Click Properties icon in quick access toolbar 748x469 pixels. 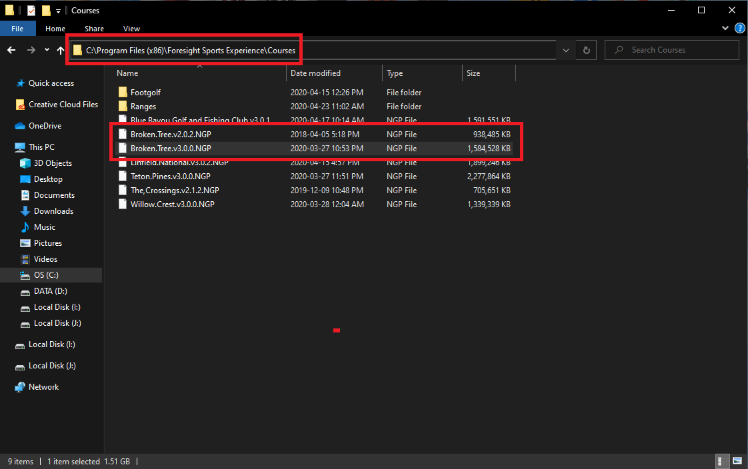[x=31, y=10]
